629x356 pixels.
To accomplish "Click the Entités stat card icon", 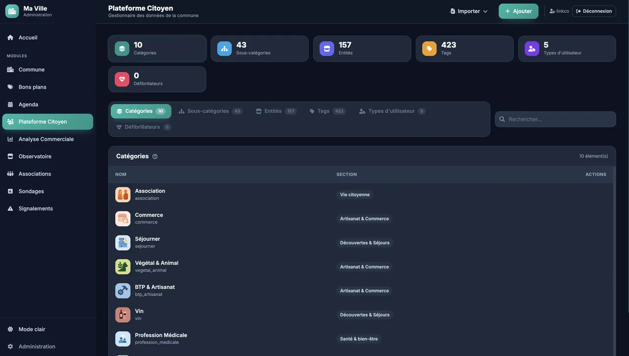I will [327, 49].
